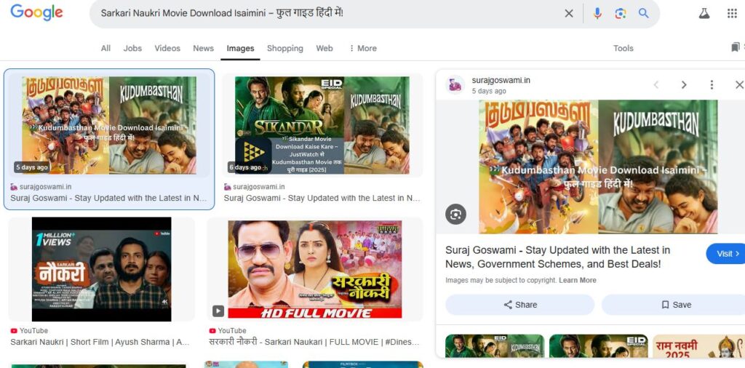Click Suraj Goswami title under Sikandar result

322,198
